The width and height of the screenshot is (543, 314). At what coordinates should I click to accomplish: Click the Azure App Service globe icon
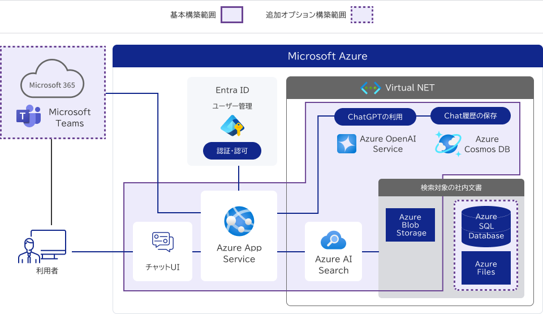tap(239, 221)
